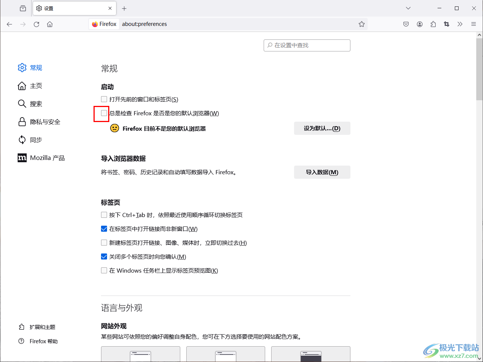This screenshot has width=483, height=362.
Task: Reload the current page
Action: coord(36,24)
